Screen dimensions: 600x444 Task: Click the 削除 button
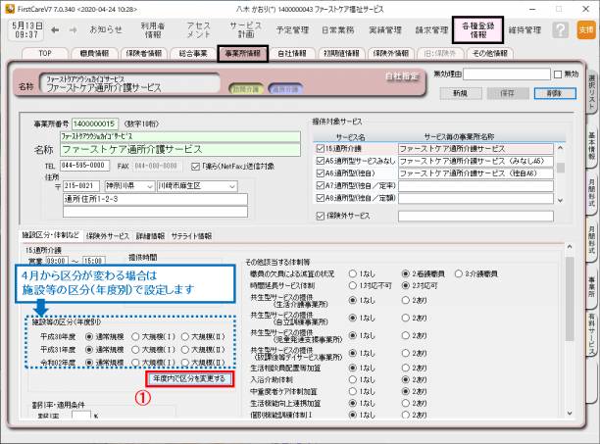(x=555, y=93)
